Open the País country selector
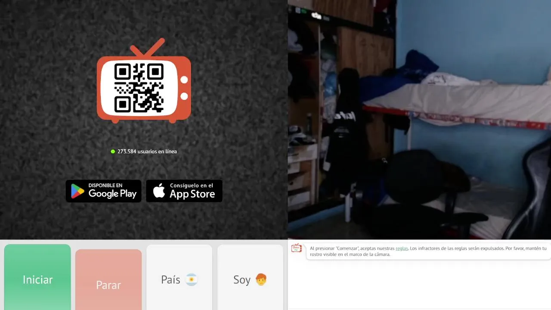 [x=180, y=277]
